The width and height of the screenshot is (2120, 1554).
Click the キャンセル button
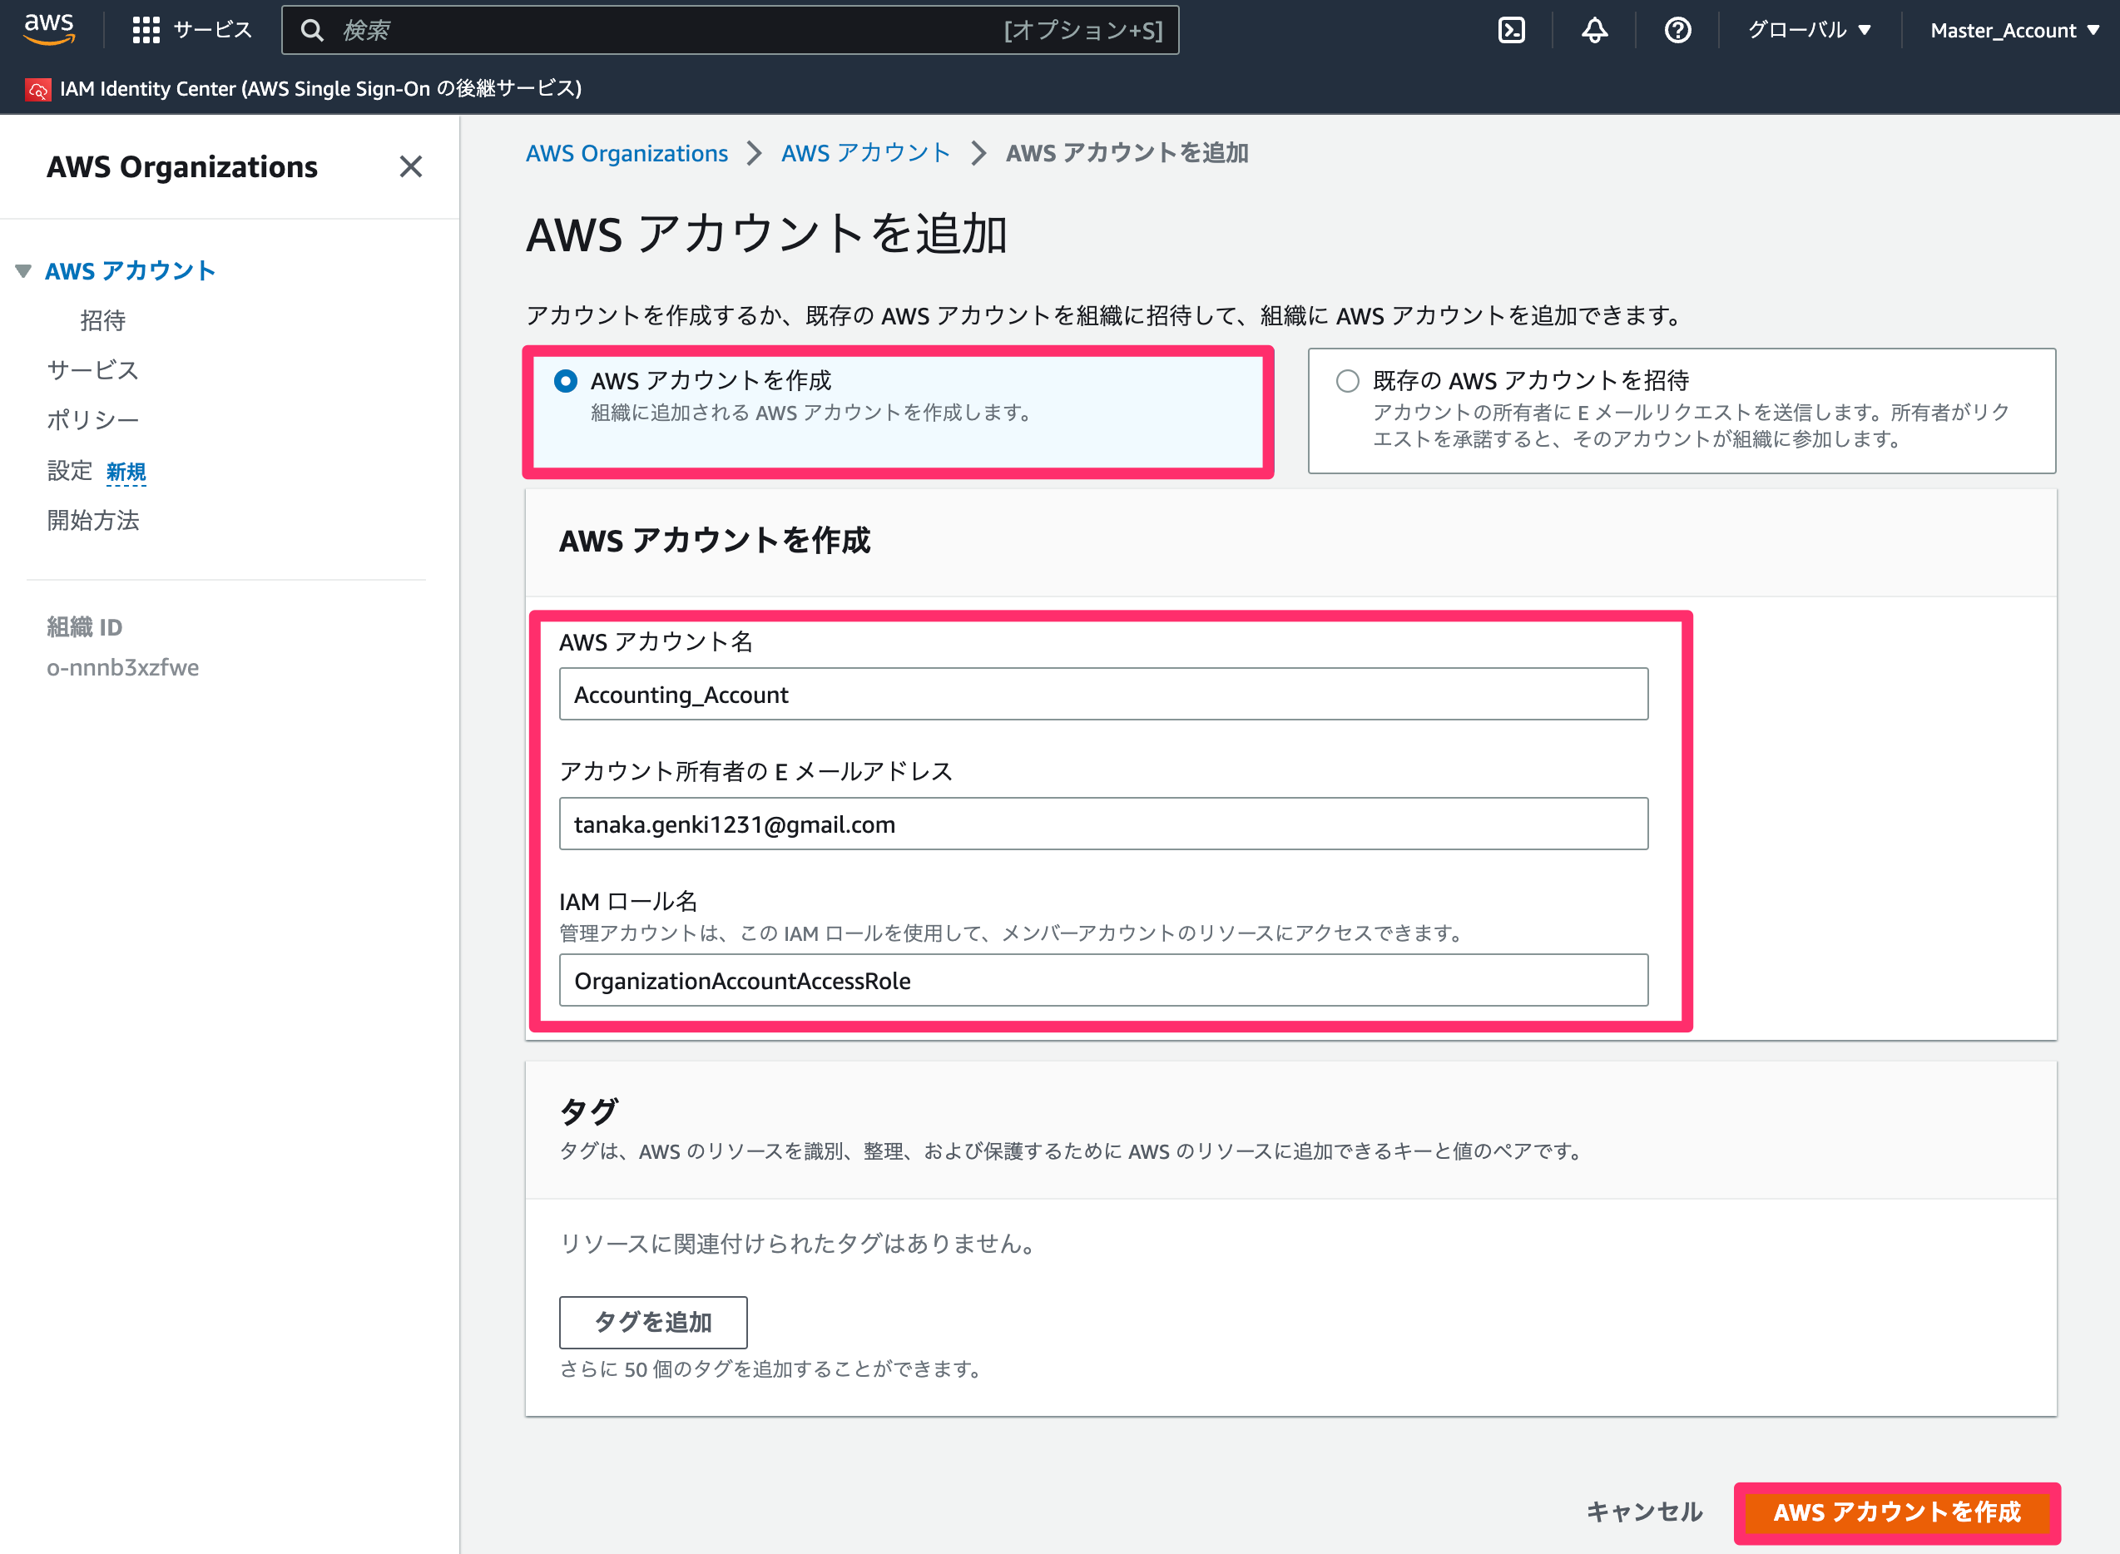click(x=1644, y=1512)
